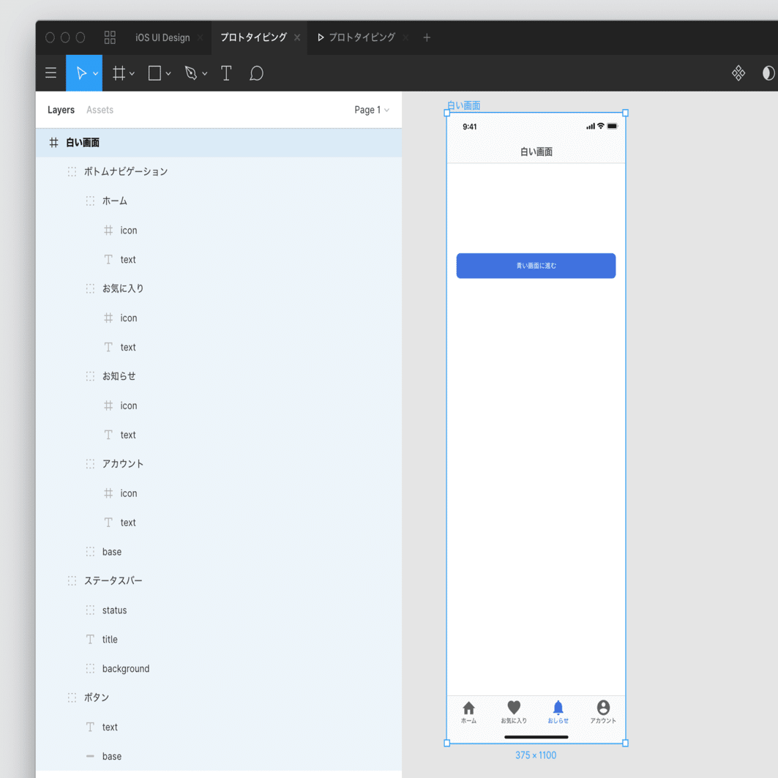Open the hamburger main menu
778x778 pixels.
pyautogui.click(x=51, y=73)
